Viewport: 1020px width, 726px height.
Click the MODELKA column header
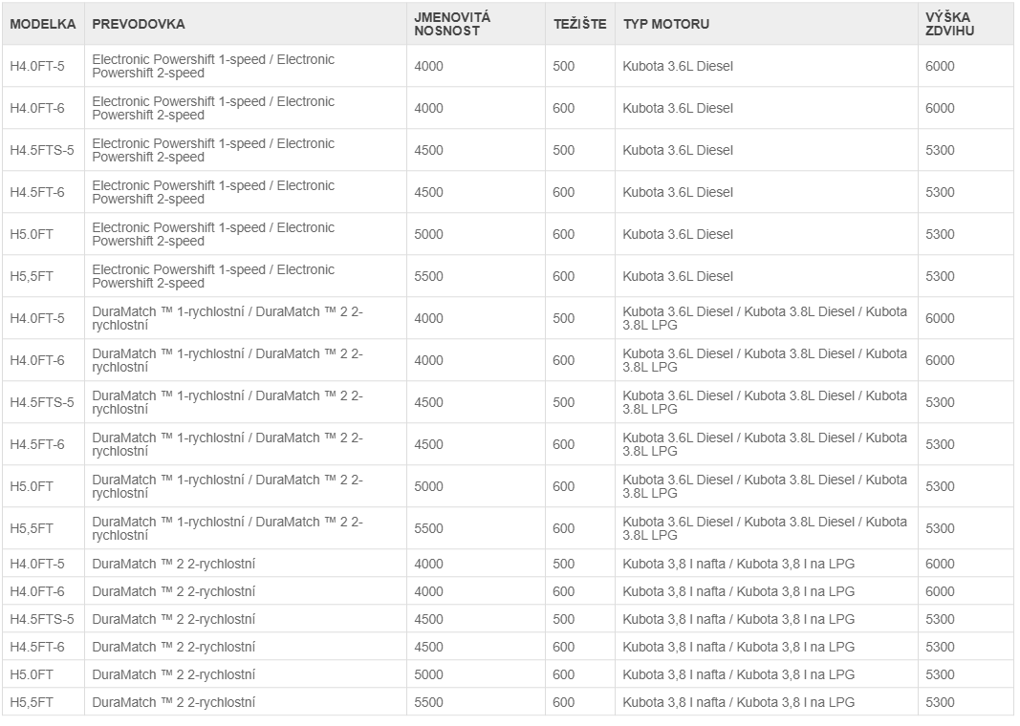point(43,24)
